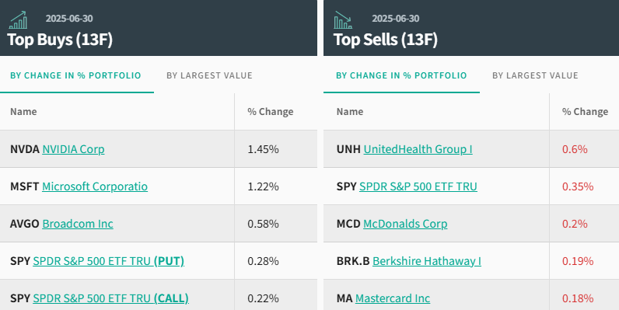Open the Broadcom Inc link
This screenshot has height=310, width=619.
pos(78,224)
